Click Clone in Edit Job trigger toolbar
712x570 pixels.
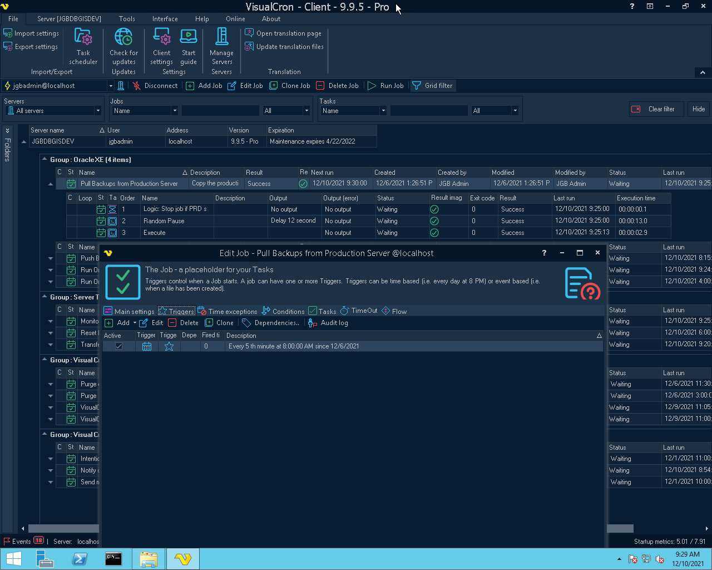[x=219, y=323]
